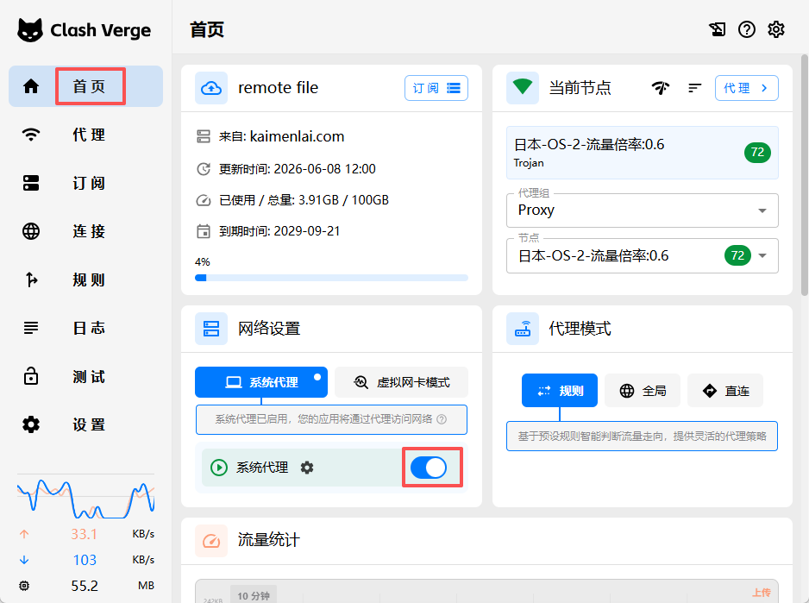Open the 设置 settings sidebar page
The image size is (809, 603).
[x=85, y=424]
